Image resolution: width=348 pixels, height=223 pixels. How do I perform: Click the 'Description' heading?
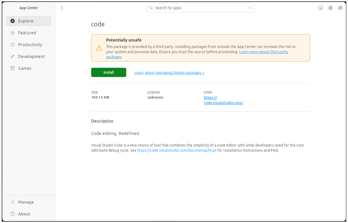[x=102, y=121]
